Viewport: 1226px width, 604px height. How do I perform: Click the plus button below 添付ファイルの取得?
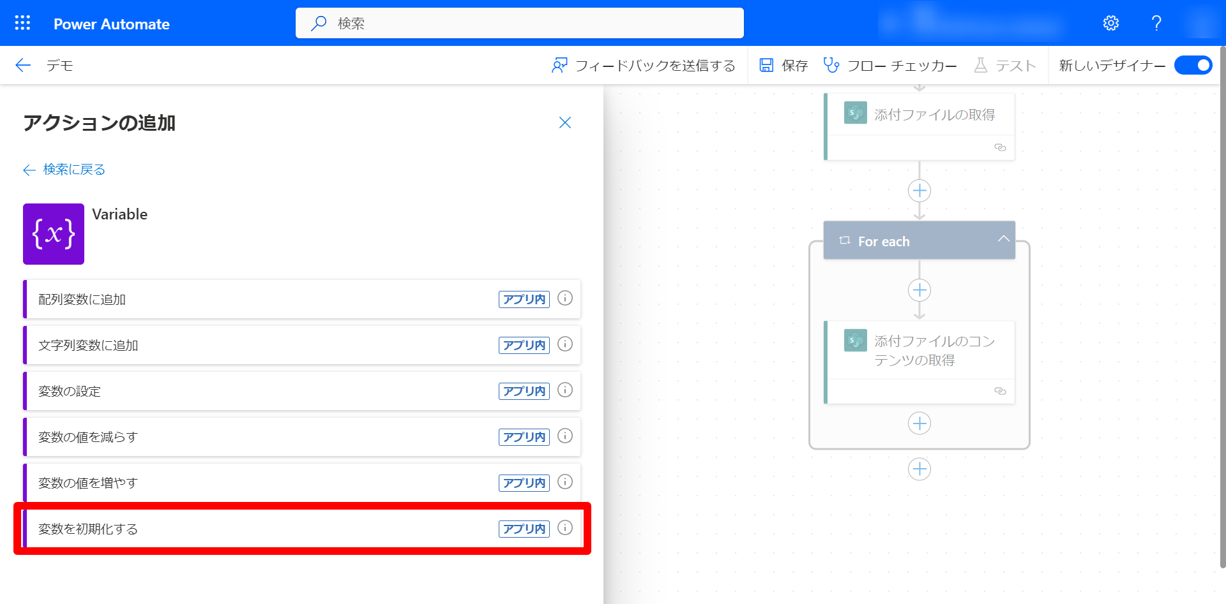pyautogui.click(x=919, y=190)
